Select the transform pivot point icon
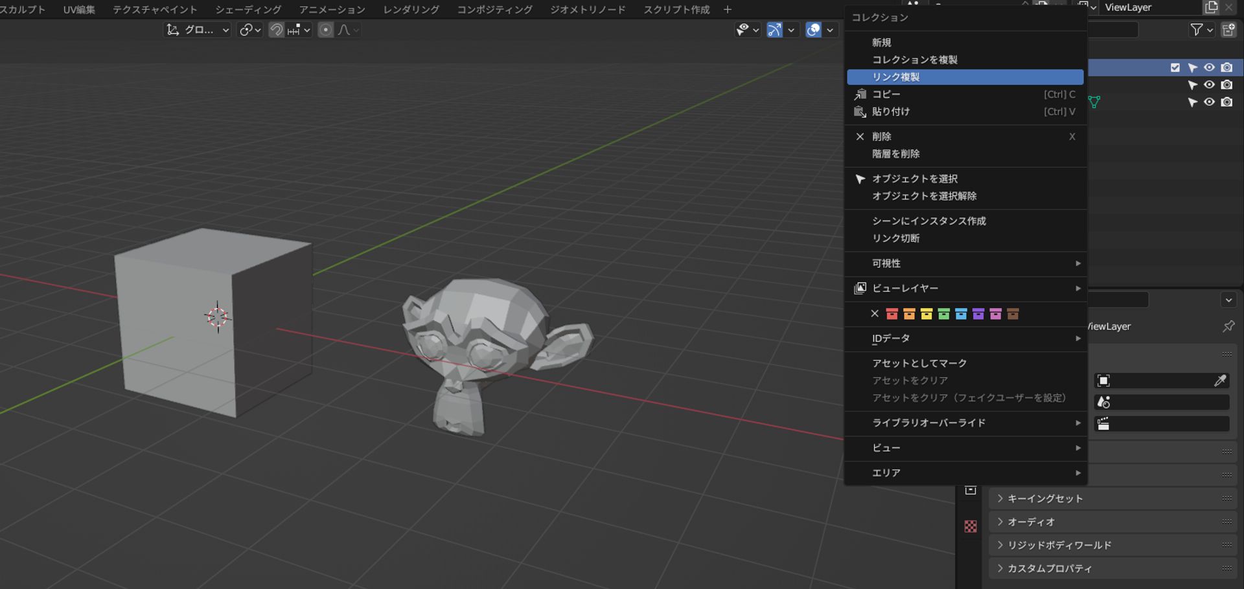This screenshot has height=589, width=1244. 247,30
